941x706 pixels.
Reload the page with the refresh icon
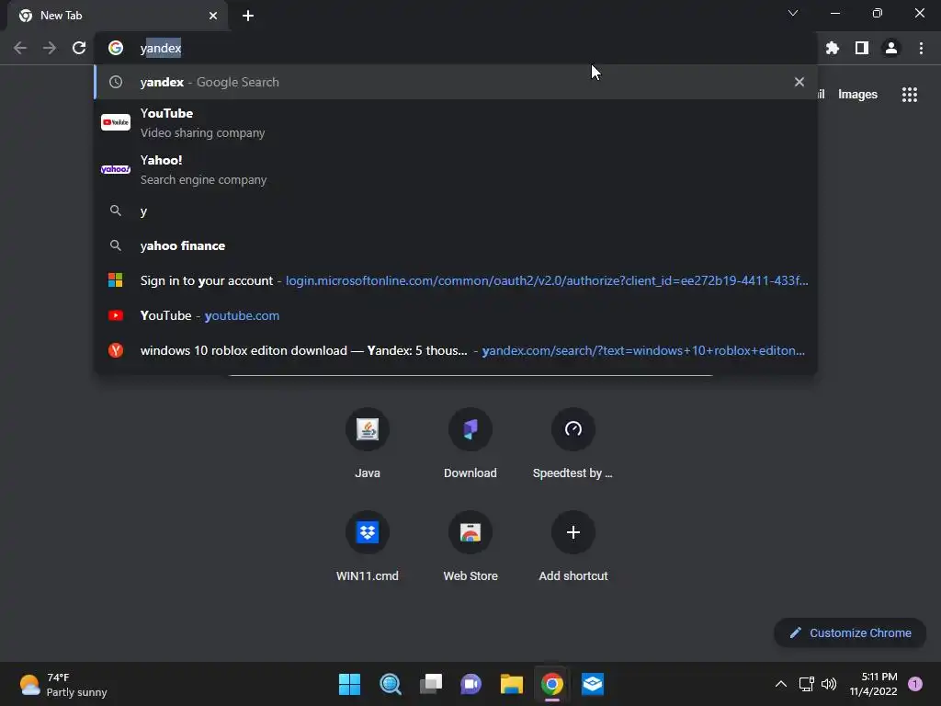tap(79, 48)
